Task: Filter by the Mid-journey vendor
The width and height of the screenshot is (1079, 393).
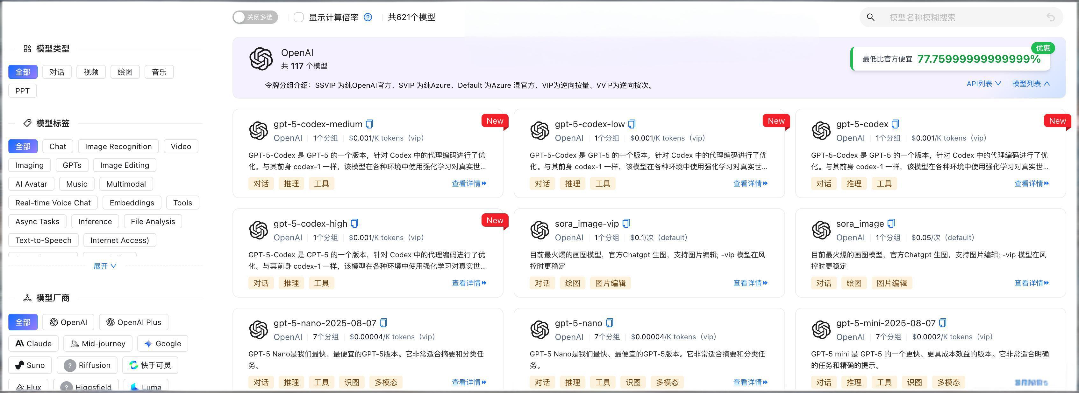Action: click(x=98, y=344)
